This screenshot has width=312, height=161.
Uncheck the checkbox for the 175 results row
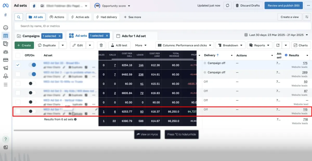point(18,65)
